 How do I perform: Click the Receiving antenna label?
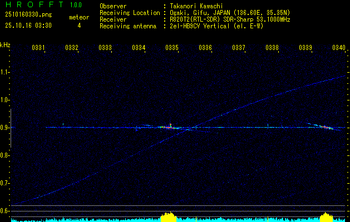128,26
